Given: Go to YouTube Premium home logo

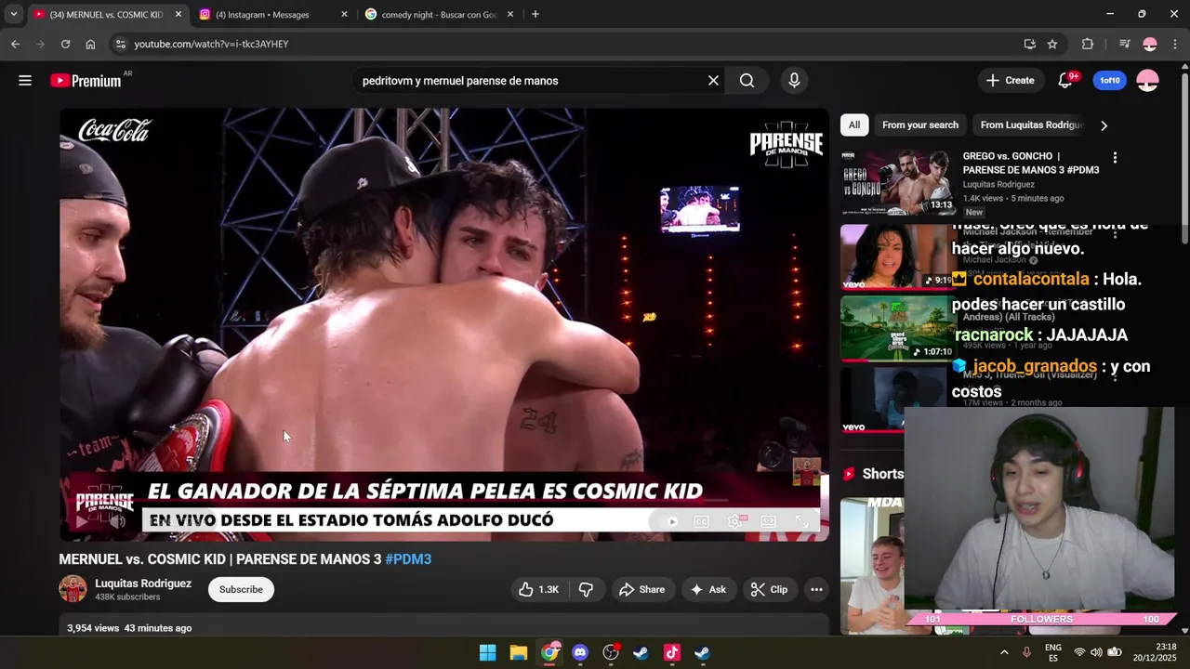Looking at the screenshot, I should click(x=86, y=81).
